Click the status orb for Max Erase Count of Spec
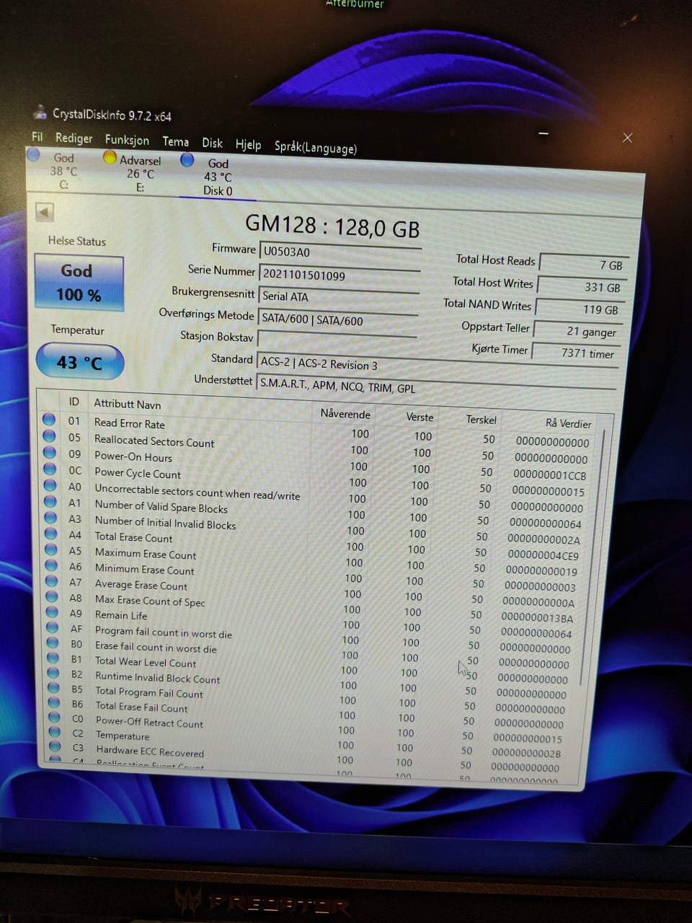This screenshot has width=692, height=923. point(52,596)
